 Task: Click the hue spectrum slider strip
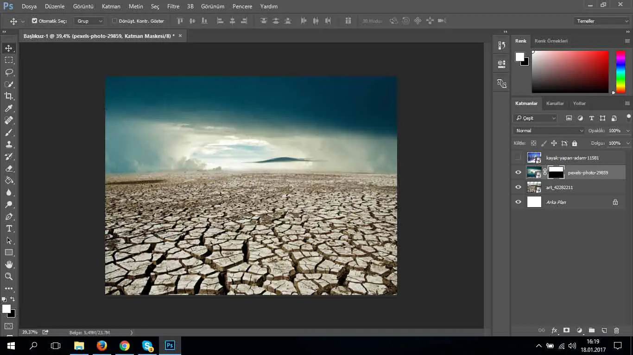[x=620, y=72]
